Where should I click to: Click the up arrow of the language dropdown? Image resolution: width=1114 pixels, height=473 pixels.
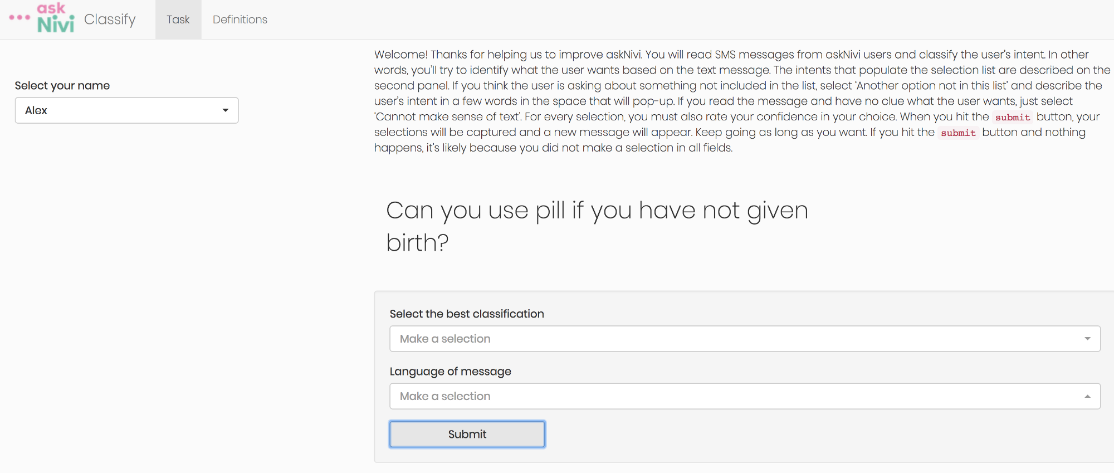pos(1087,396)
